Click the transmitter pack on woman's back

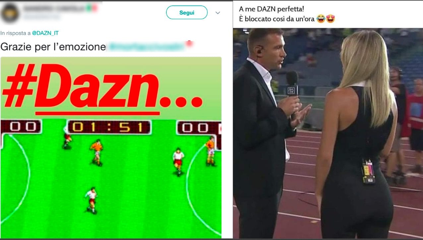pos(368,172)
